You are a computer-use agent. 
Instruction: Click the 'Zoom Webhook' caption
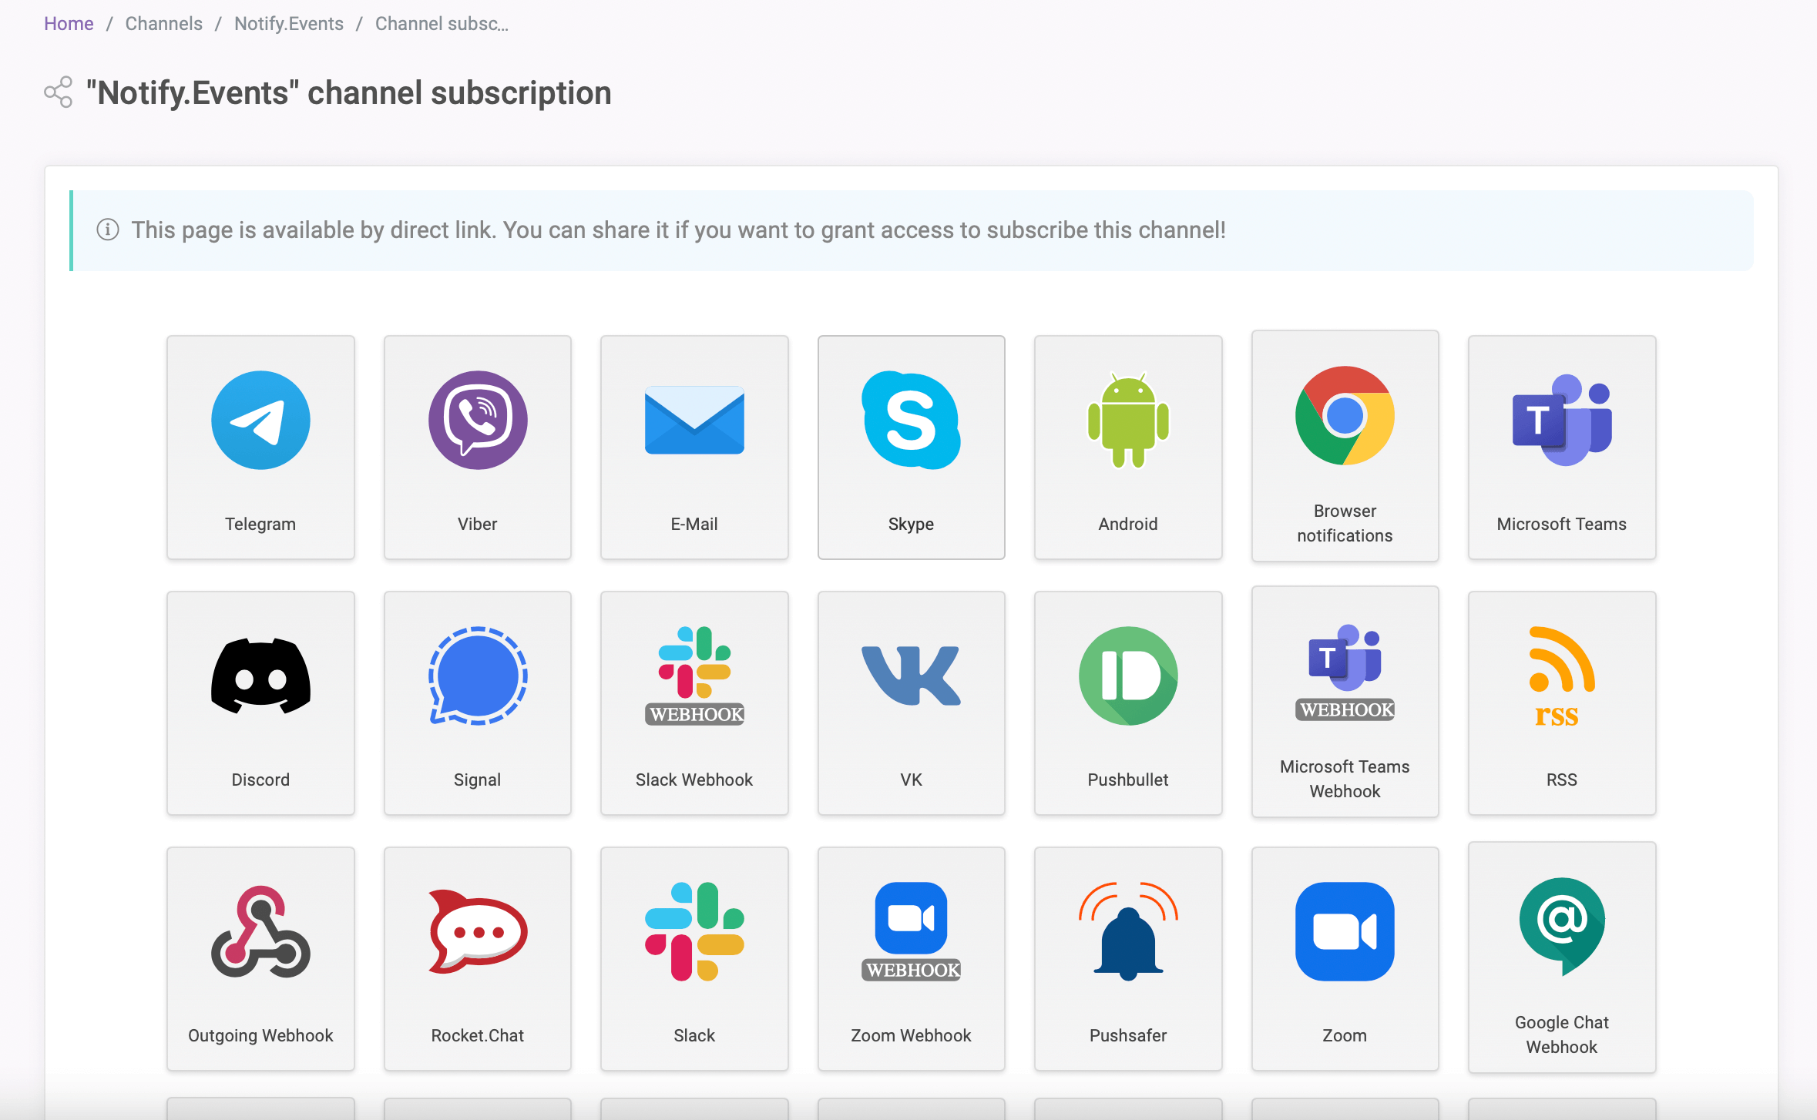pos(911,1035)
